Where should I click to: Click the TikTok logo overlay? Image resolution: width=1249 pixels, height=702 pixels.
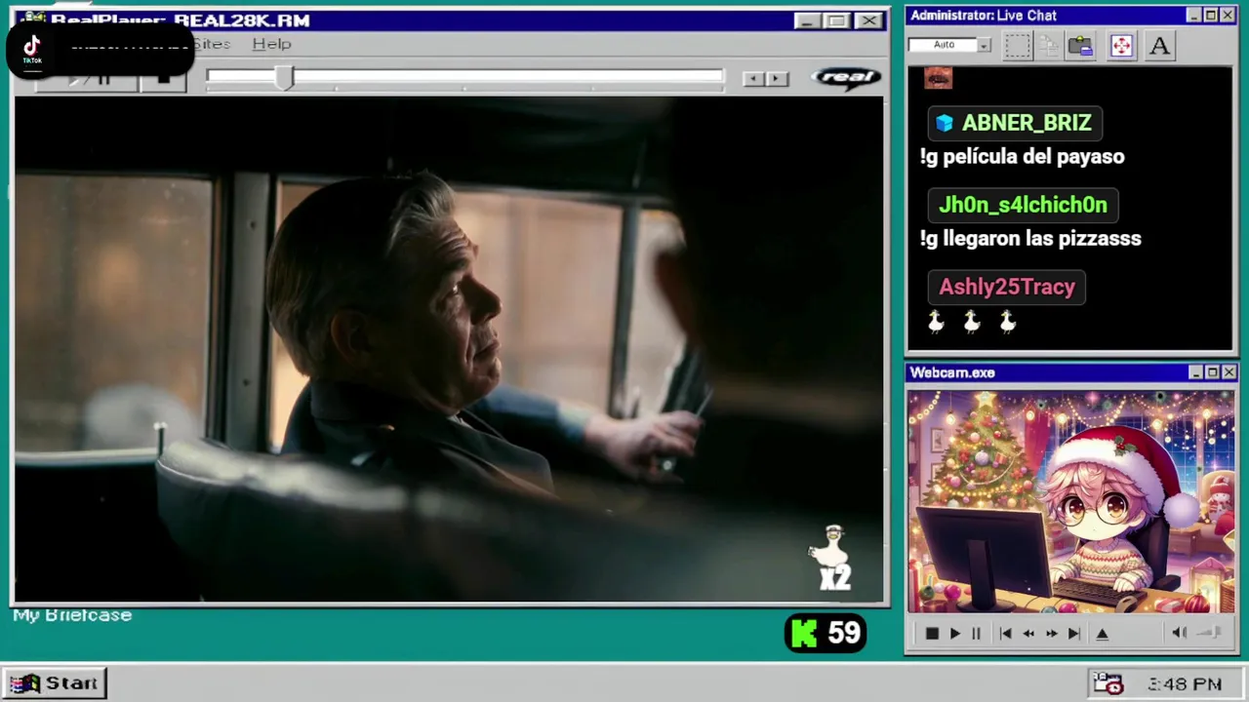click(32, 49)
